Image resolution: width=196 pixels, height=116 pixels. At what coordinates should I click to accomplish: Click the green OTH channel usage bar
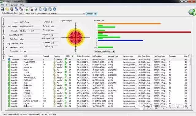[x=105, y=47]
